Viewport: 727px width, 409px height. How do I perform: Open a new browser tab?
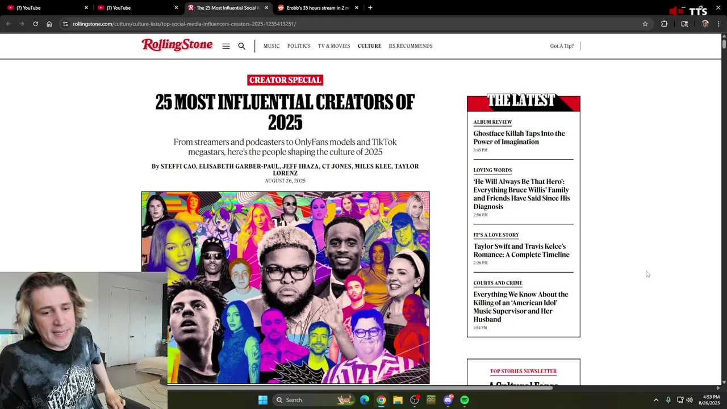point(370,8)
